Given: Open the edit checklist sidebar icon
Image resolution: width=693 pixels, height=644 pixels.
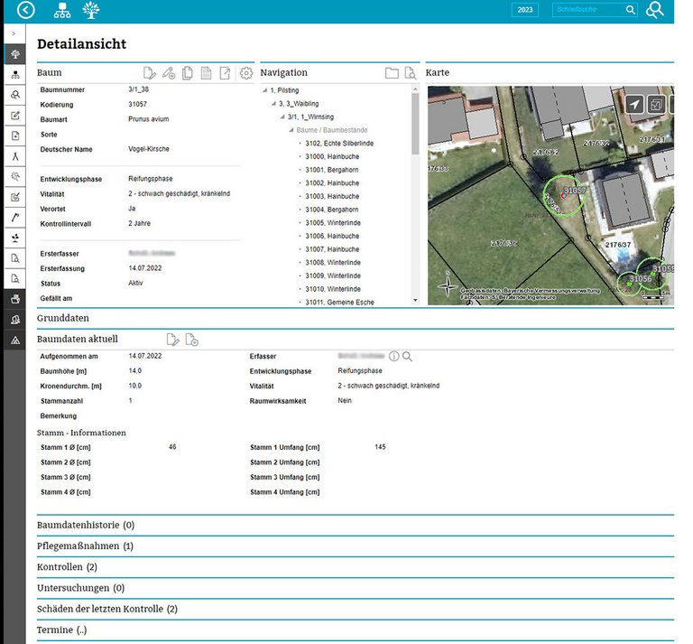Looking at the screenshot, I should click(x=15, y=197).
